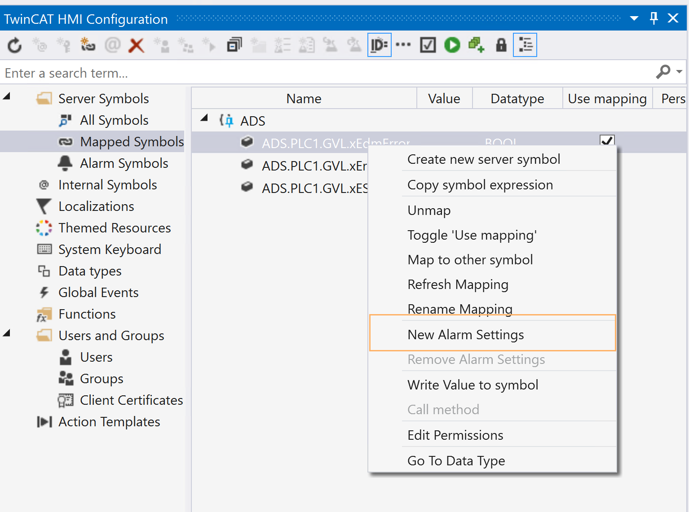Choose Edit Permissions menu entry

click(x=455, y=435)
